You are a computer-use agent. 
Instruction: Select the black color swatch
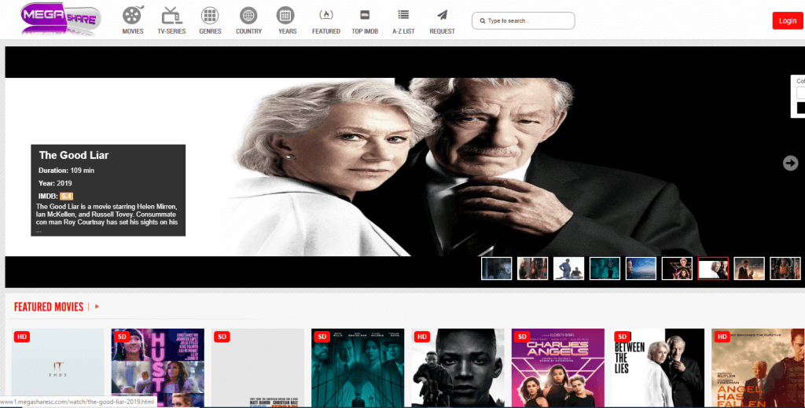(801, 108)
